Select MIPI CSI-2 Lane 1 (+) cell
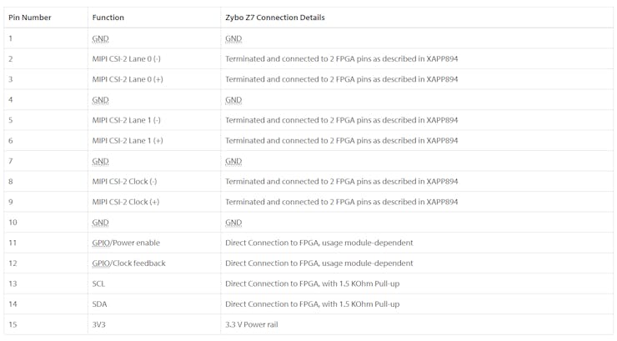This screenshot has height=341, width=617. pos(128,141)
